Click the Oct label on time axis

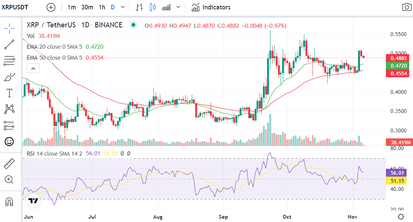pyautogui.click(x=287, y=217)
